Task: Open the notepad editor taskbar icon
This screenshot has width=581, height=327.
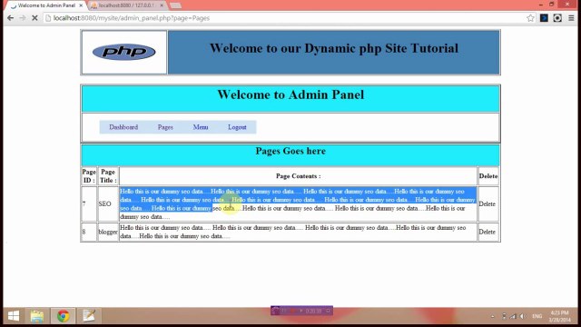Action: click(x=89, y=316)
